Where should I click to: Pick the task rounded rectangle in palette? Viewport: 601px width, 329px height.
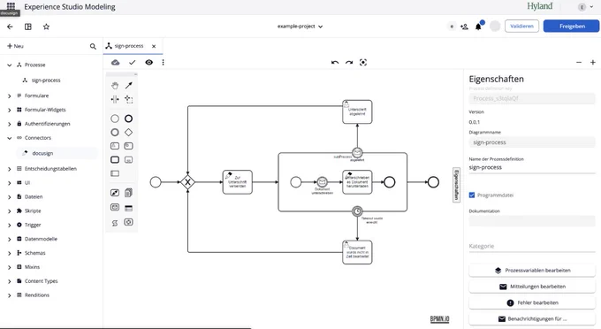click(x=115, y=159)
